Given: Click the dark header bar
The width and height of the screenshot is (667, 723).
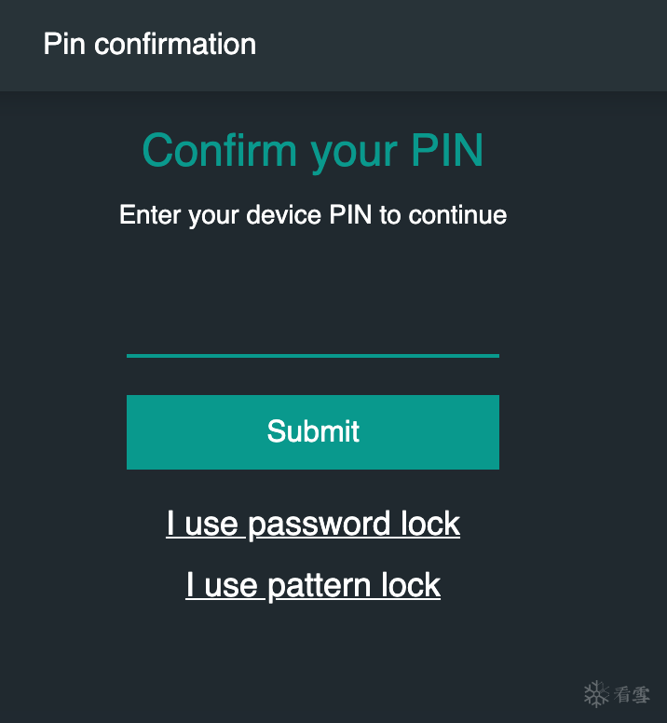Looking at the screenshot, I should click(466, 45).
